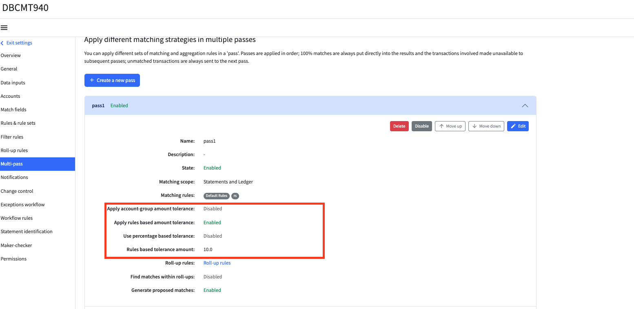
Task: Switch to the Multi-pass settings section
Action: pyautogui.click(x=12, y=163)
